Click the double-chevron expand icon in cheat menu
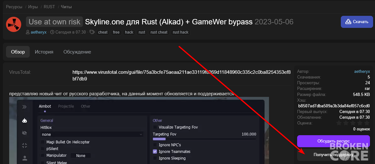Image resolution: width=375 pixels, height=164 pixels. [x=24, y=107]
